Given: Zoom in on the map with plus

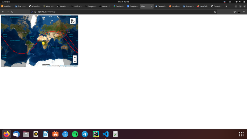Looking at the screenshot, I should [x=75, y=57].
